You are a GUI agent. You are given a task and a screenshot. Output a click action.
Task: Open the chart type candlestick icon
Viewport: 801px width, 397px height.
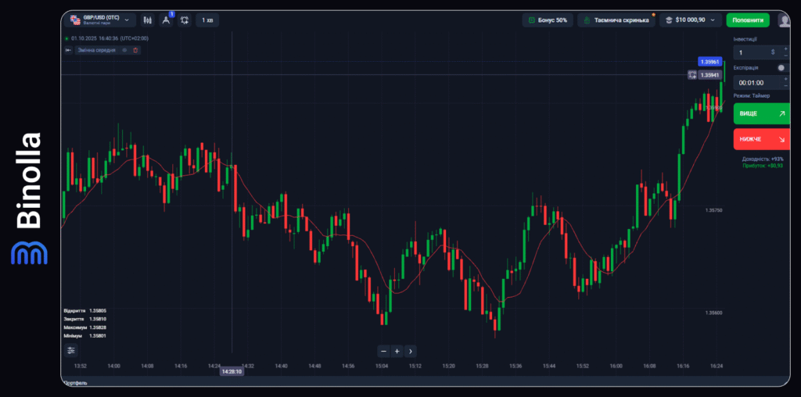(146, 20)
